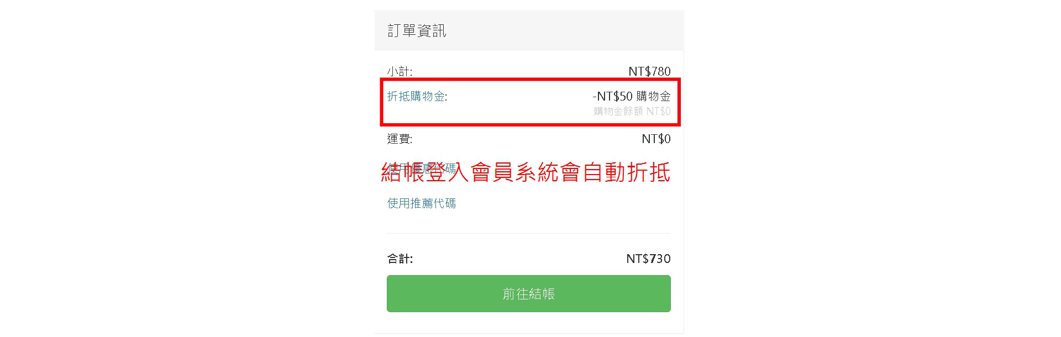Click the 運費 shipping label
1061x337 pixels.
tap(400, 139)
